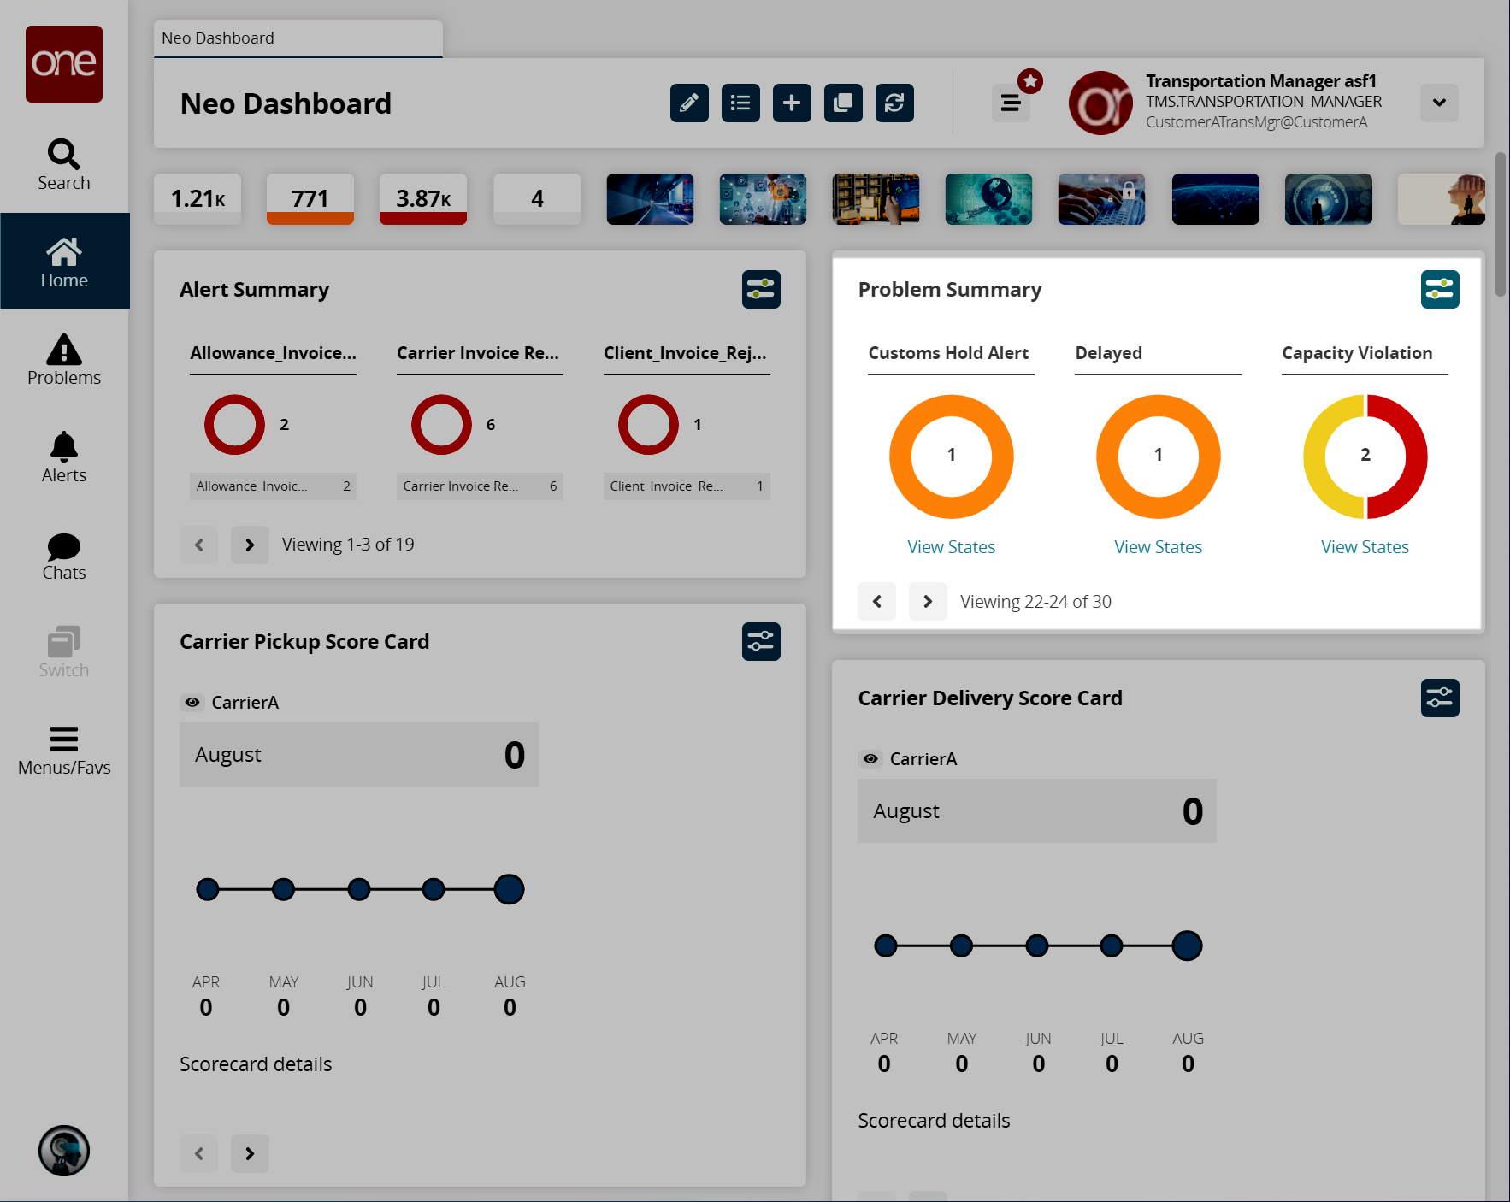Go to next page of Alert Summary

[250, 545]
